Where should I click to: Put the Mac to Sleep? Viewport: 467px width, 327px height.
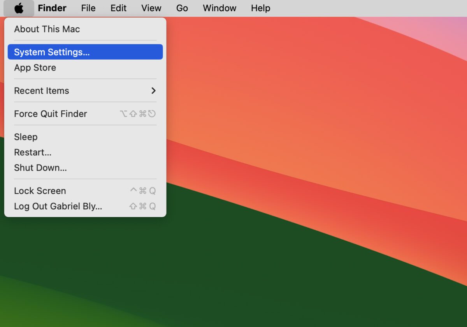point(85,137)
